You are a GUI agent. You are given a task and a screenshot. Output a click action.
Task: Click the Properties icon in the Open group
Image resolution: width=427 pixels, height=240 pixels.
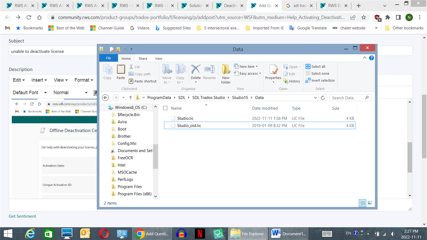point(273,72)
